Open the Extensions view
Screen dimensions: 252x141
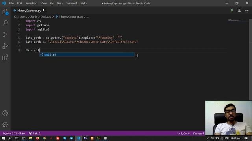pyautogui.click(x=5, y=58)
